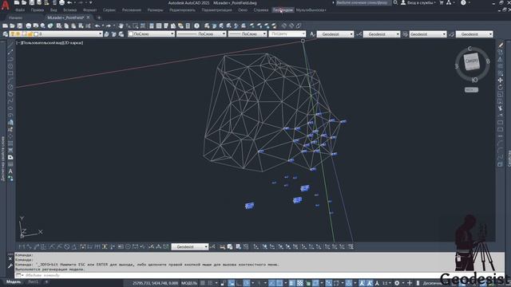This screenshot has width=511, height=287.
Task: Open the Файл menu
Action: (20, 10)
